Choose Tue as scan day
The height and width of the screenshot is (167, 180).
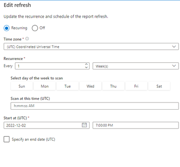tap(67, 86)
